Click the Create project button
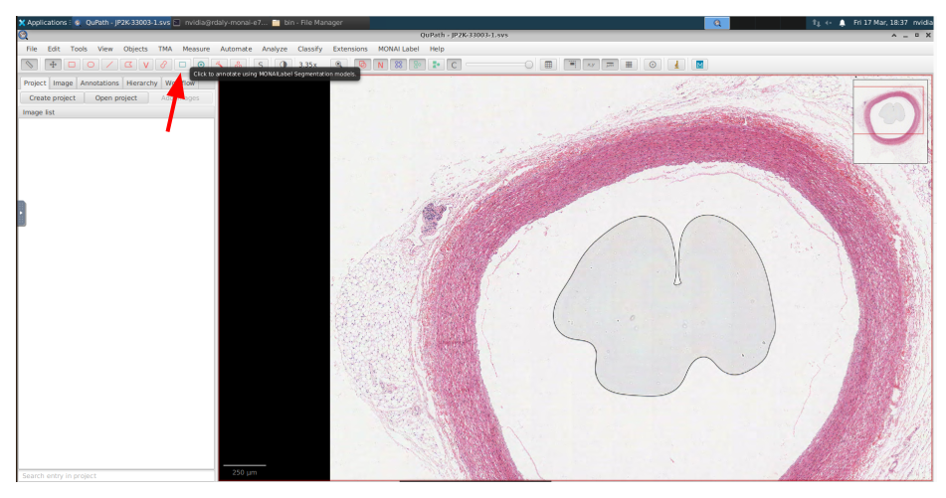 (x=53, y=98)
